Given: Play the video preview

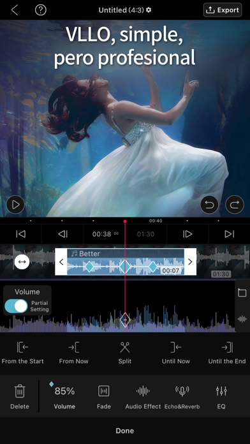Looking at the screenshot, I should point(15,204).
